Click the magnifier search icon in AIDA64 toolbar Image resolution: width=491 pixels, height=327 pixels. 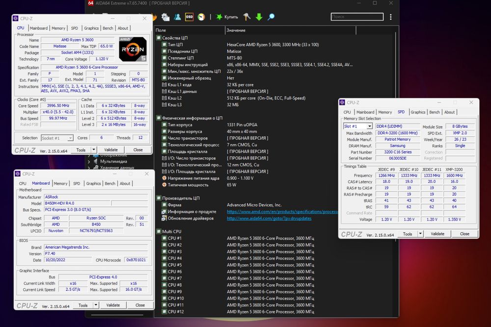pyautogui.click(x=271, y=17)
